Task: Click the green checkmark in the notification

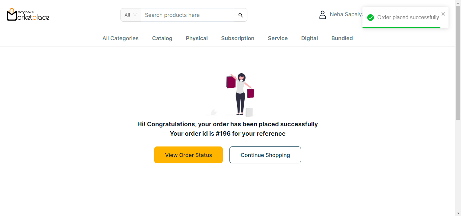Action: 371,18
